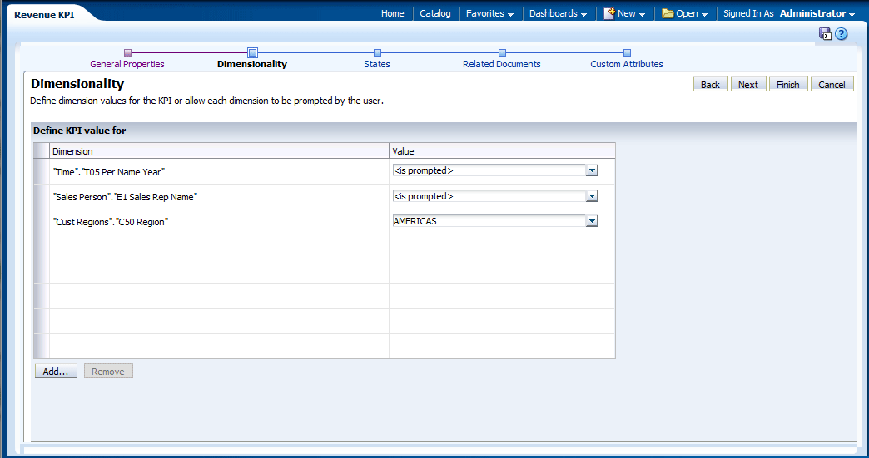Click the New document icon
Screen dimensions: 869x458
pyautogui.click(x=609, y=13)
